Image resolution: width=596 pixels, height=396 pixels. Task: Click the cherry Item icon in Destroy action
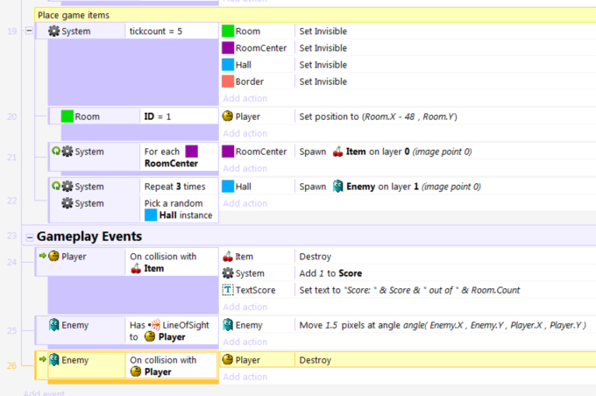tap(228, 257)
